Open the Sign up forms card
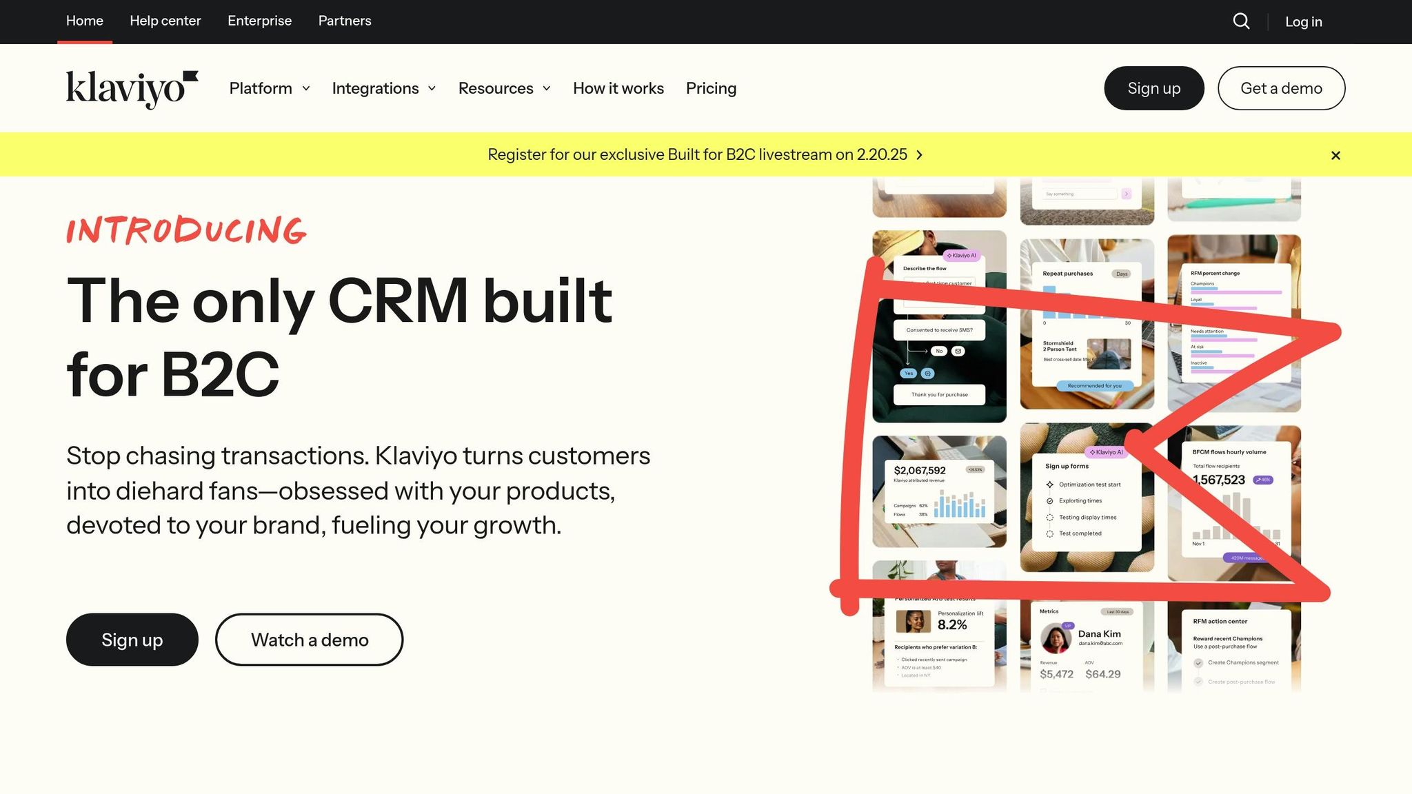This screenshot has height=794, width=1412. 1087,498
